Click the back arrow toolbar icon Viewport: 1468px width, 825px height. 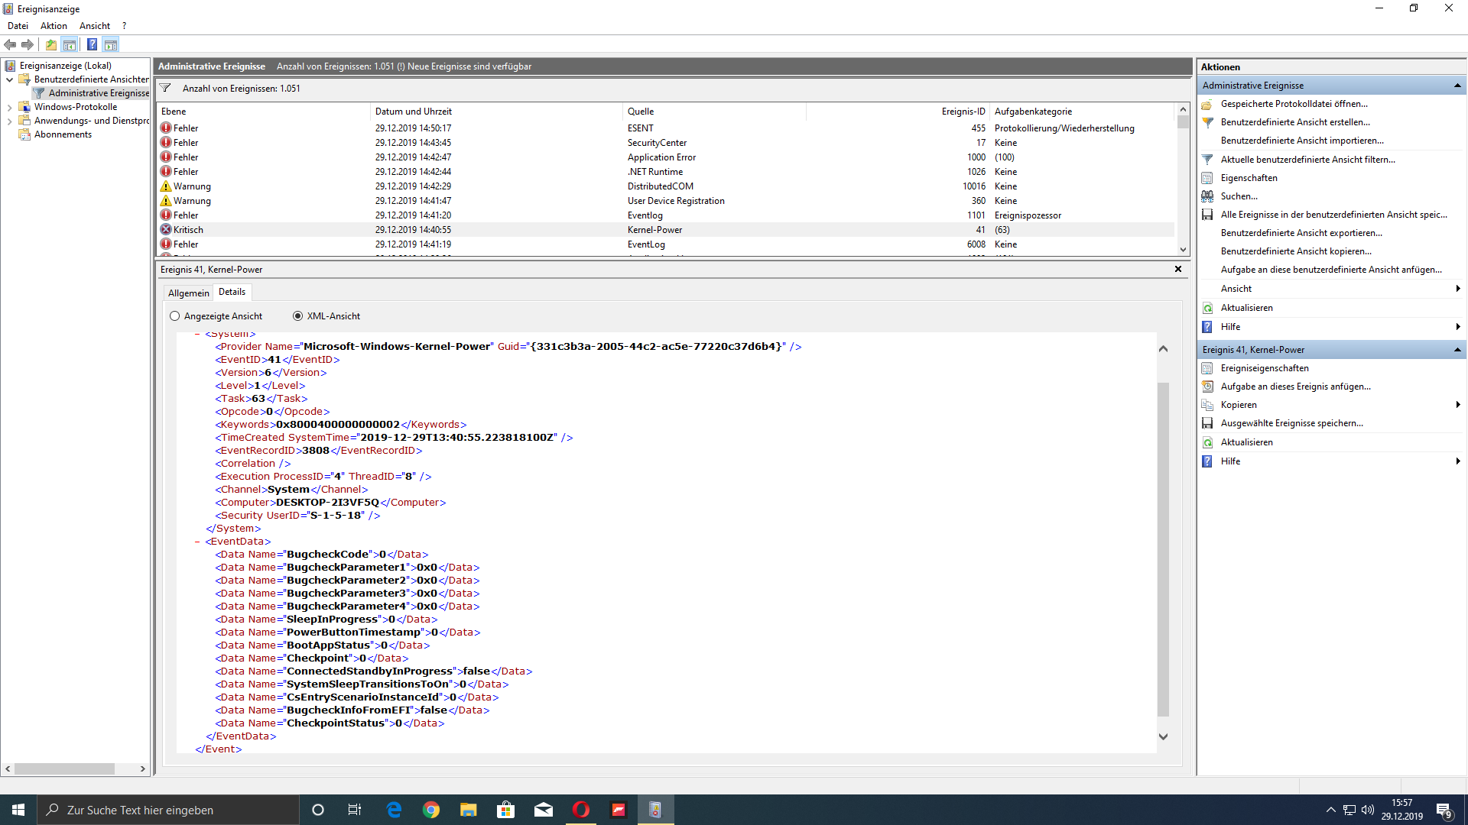10,44
